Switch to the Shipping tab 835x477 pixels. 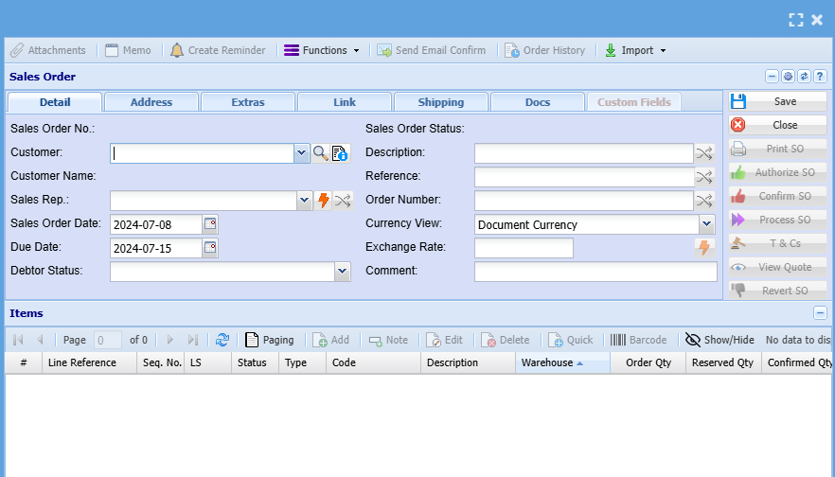(x=441, y=102)
